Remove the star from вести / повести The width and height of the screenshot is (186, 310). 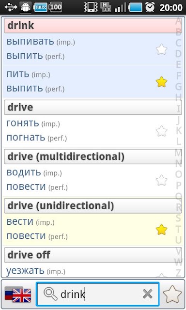pyautogui.click(x=161, y=230)
